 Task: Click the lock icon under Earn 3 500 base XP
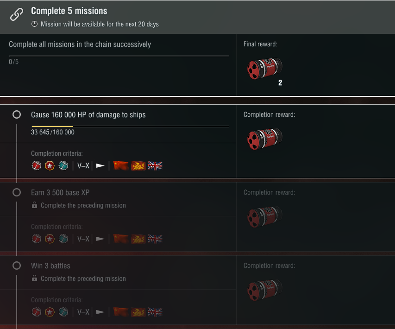pyautogui.click(x=34, y=205)
